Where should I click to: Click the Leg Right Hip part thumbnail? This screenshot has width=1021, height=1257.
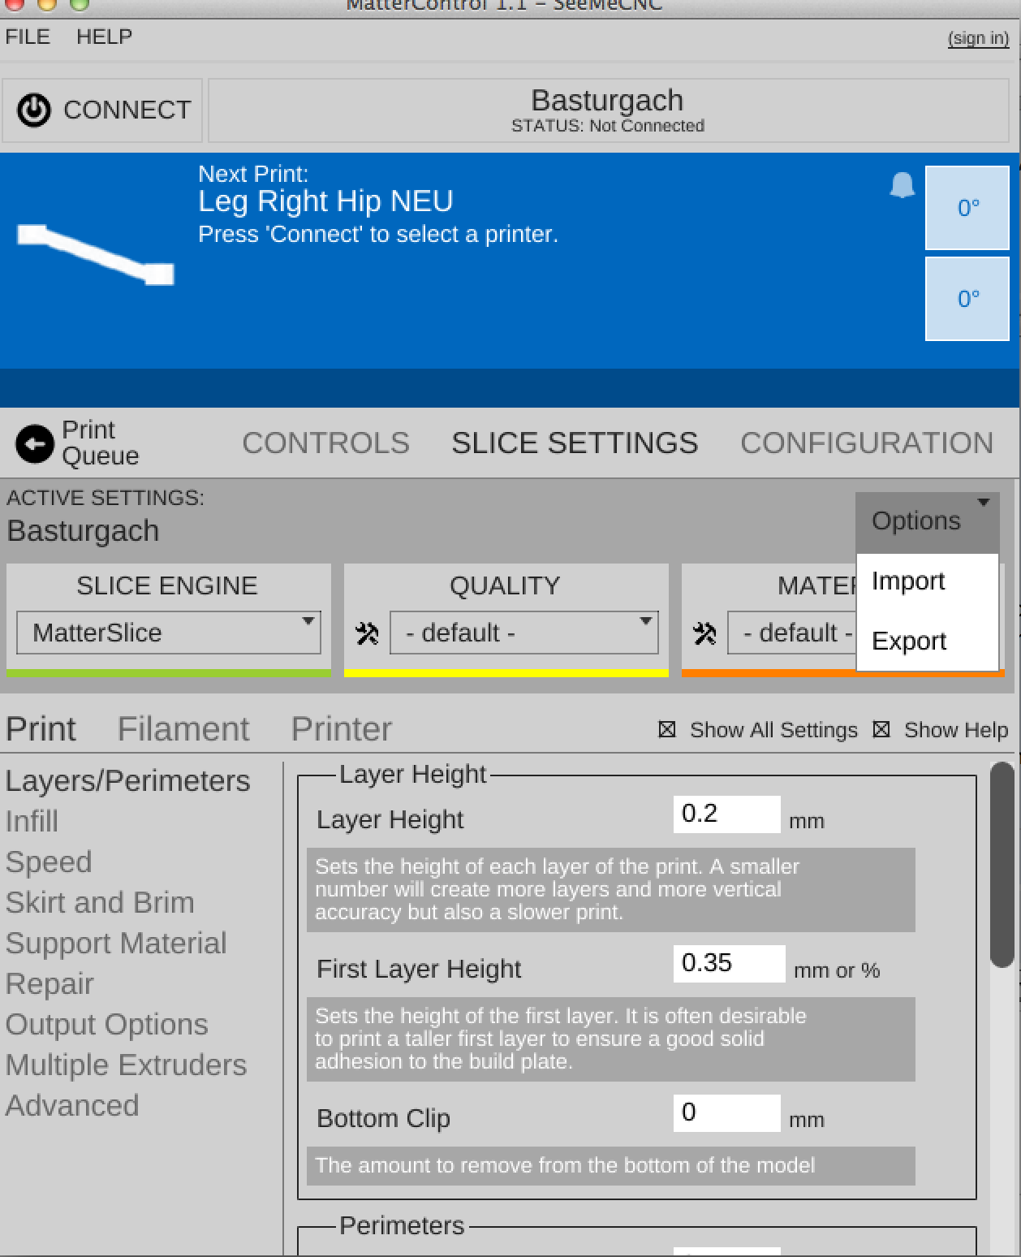coord(96,255)
